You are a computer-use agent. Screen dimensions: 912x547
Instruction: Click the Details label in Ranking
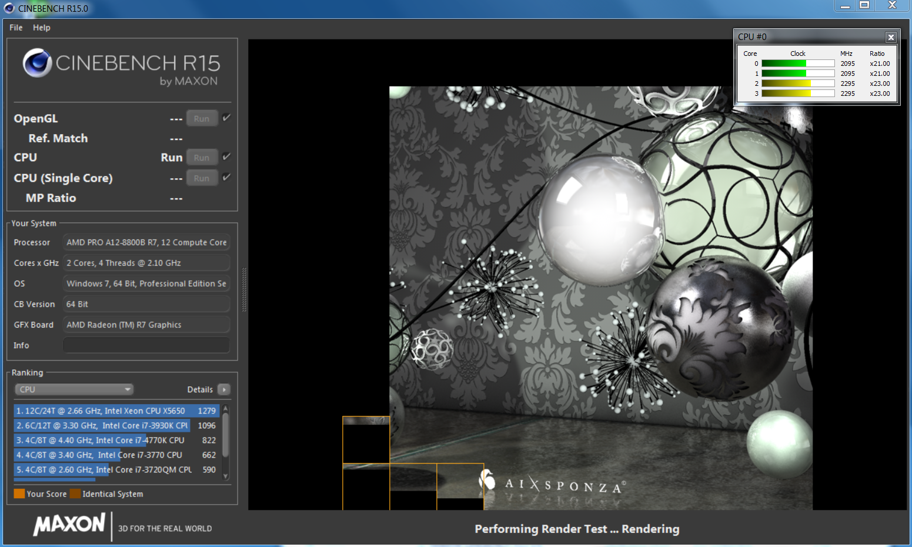click(x=200, y=389)
